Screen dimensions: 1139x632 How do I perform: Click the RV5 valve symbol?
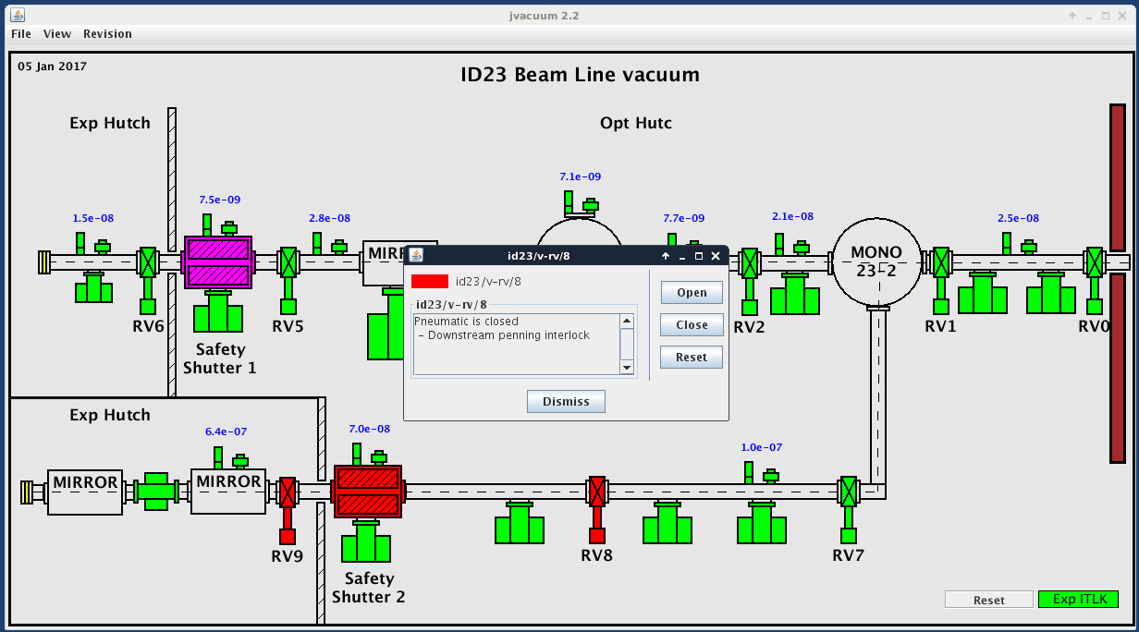288,262
